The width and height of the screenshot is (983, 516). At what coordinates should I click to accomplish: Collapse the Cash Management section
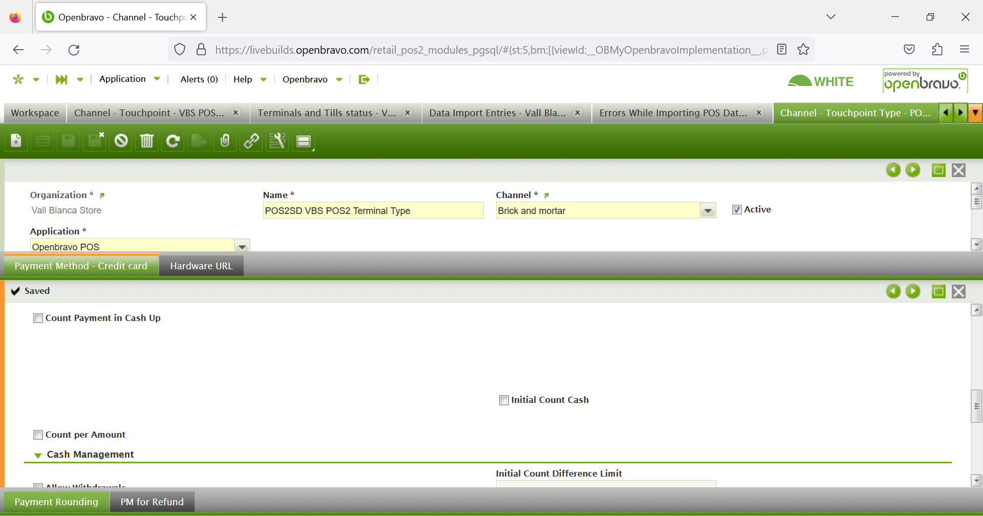click(38, 455)
